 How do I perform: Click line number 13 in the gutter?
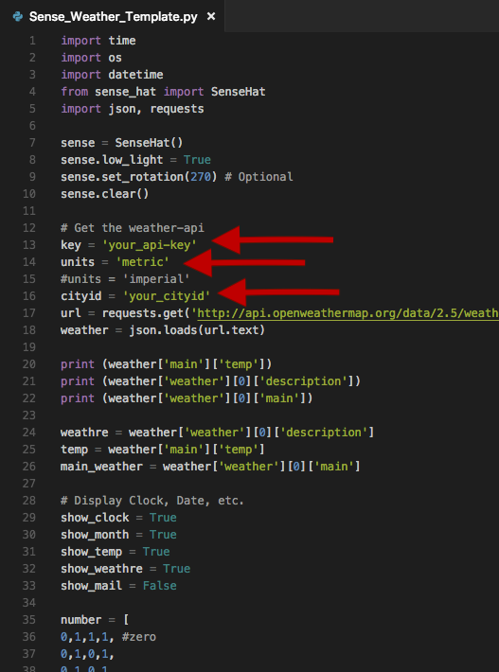pyautogui.click(x=29, y=245)
